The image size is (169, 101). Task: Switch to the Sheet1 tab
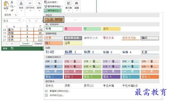click(x=26, y=43)
